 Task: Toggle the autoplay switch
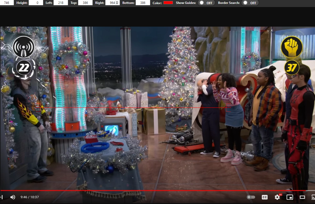coord(251,197)
